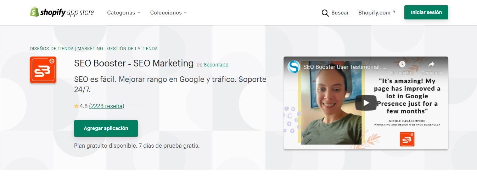Viewport: 477px width, 188px height.
Task: Click the video Share arrow icon
Action: [x=431, y=64]
